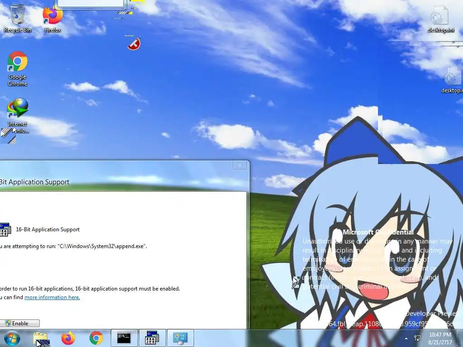Open Internet Download Manager desktop shortcut
The height and width of the screenshot is (347, 463).
[18, 116]
